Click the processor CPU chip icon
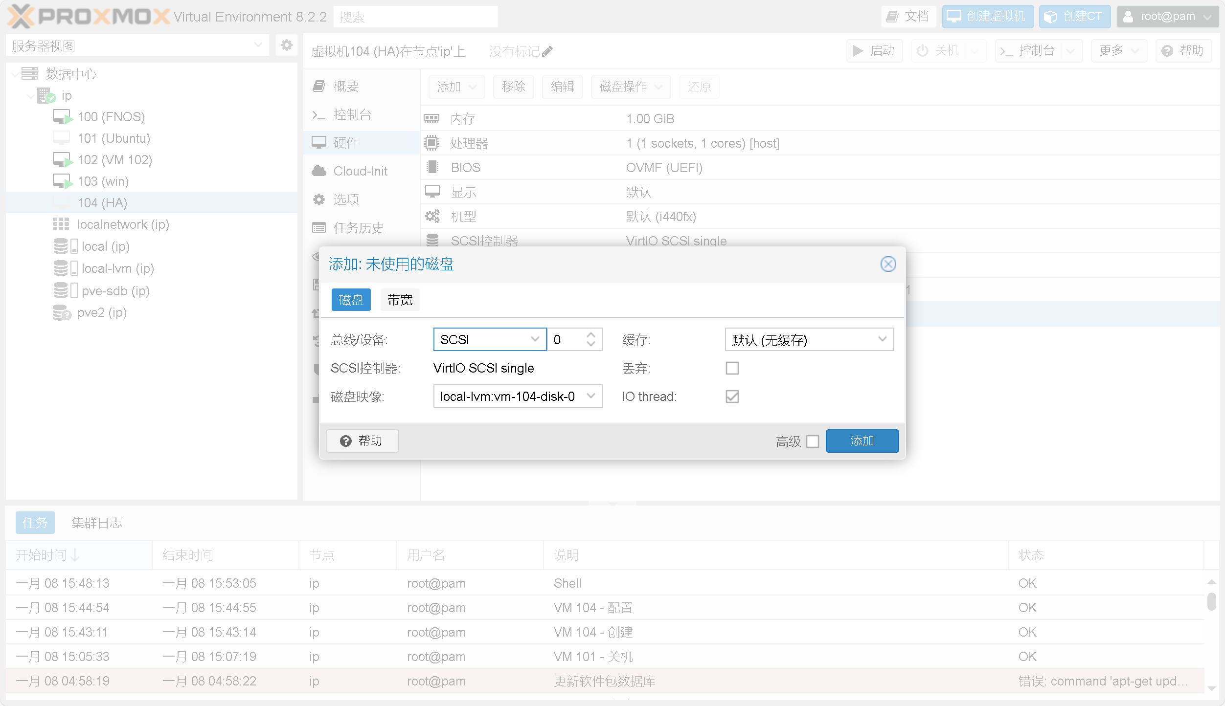Image resolution: width=1225 pixels, height=706 pixels. [x=431, y=143]
